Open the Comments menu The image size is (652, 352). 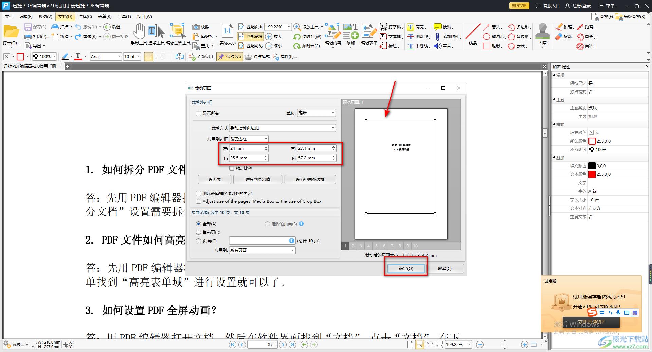tap(85, 16)
